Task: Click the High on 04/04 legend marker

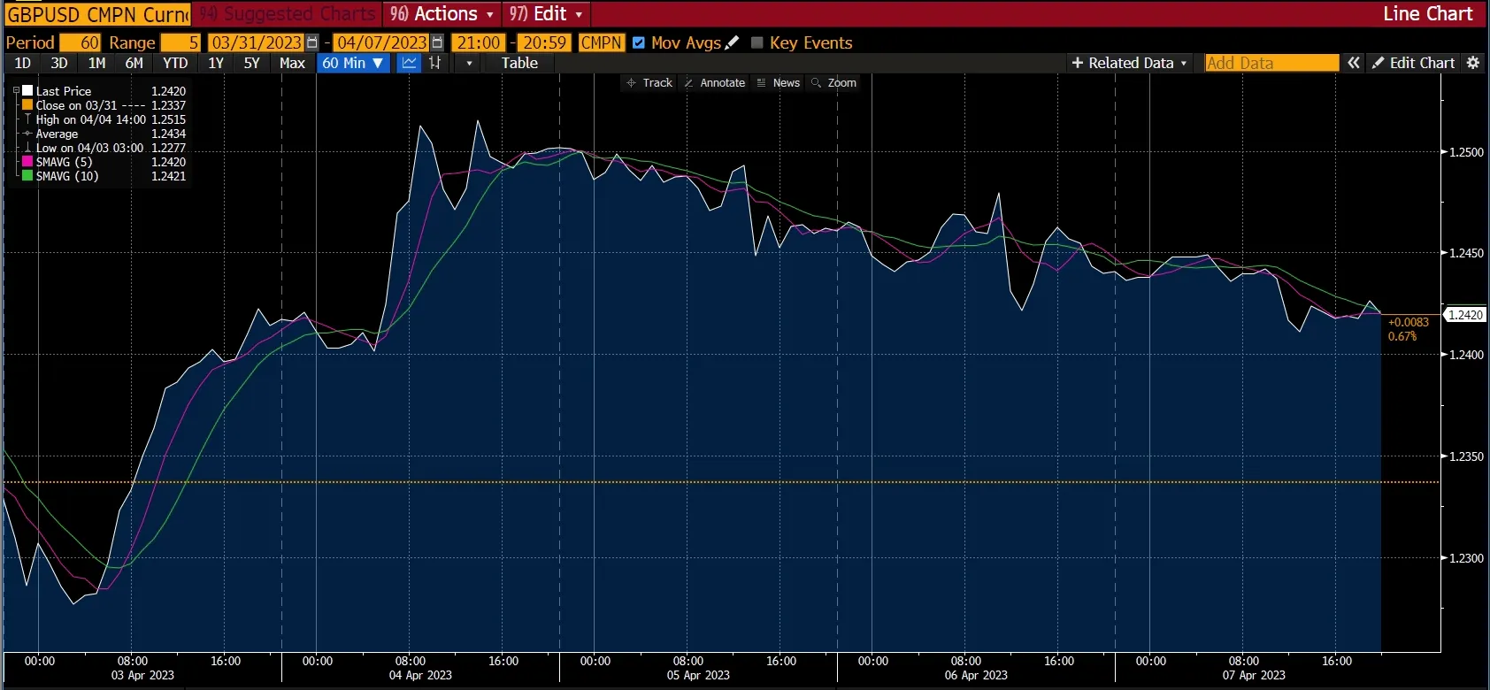Action: (x=27, y=119)
